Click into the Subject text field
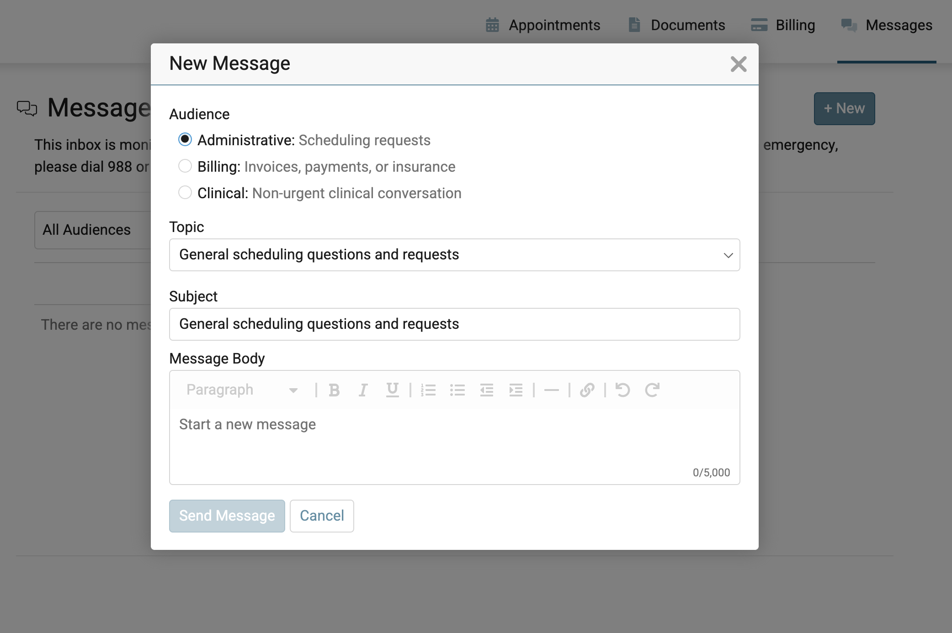This screenshot has width=952, height=633. pyautogui.click(x=454, y=324)
